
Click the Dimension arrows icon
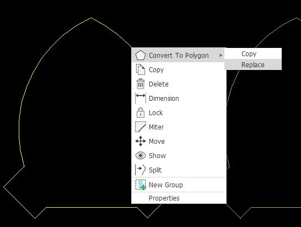coord(141,98)
